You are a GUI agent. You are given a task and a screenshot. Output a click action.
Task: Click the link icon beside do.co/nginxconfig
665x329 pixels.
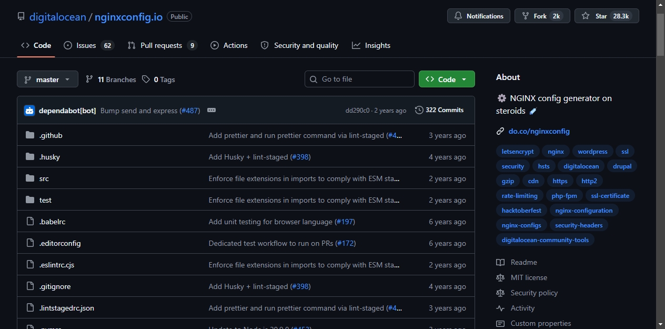(500, 131)
